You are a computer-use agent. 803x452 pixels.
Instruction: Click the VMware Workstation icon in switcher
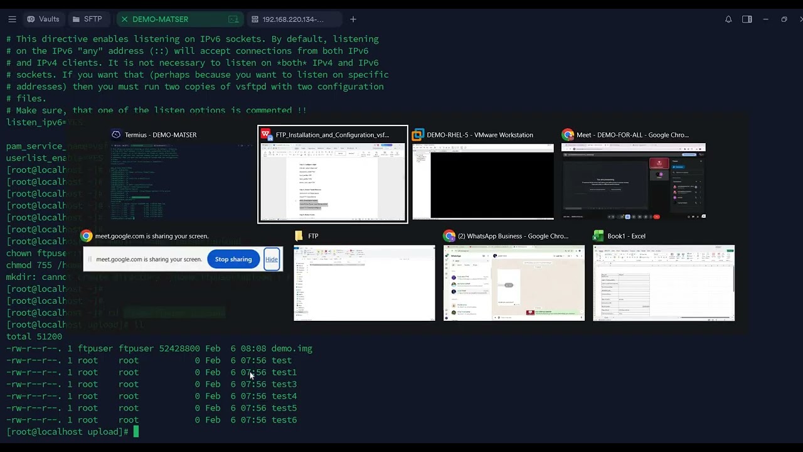(x=418, y=134)
